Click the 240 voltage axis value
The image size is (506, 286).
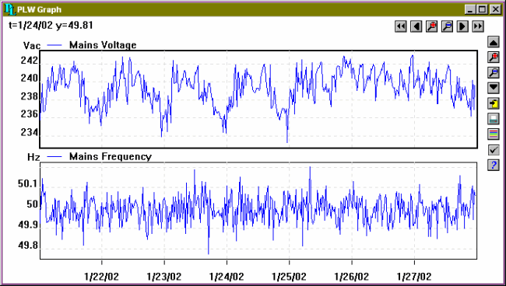(x=29, y=78)
